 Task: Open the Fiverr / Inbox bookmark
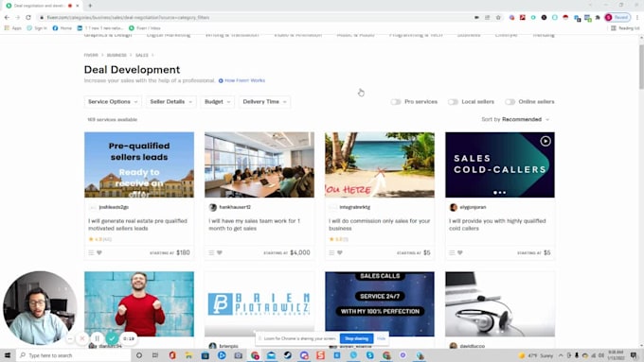pos(145,28)
